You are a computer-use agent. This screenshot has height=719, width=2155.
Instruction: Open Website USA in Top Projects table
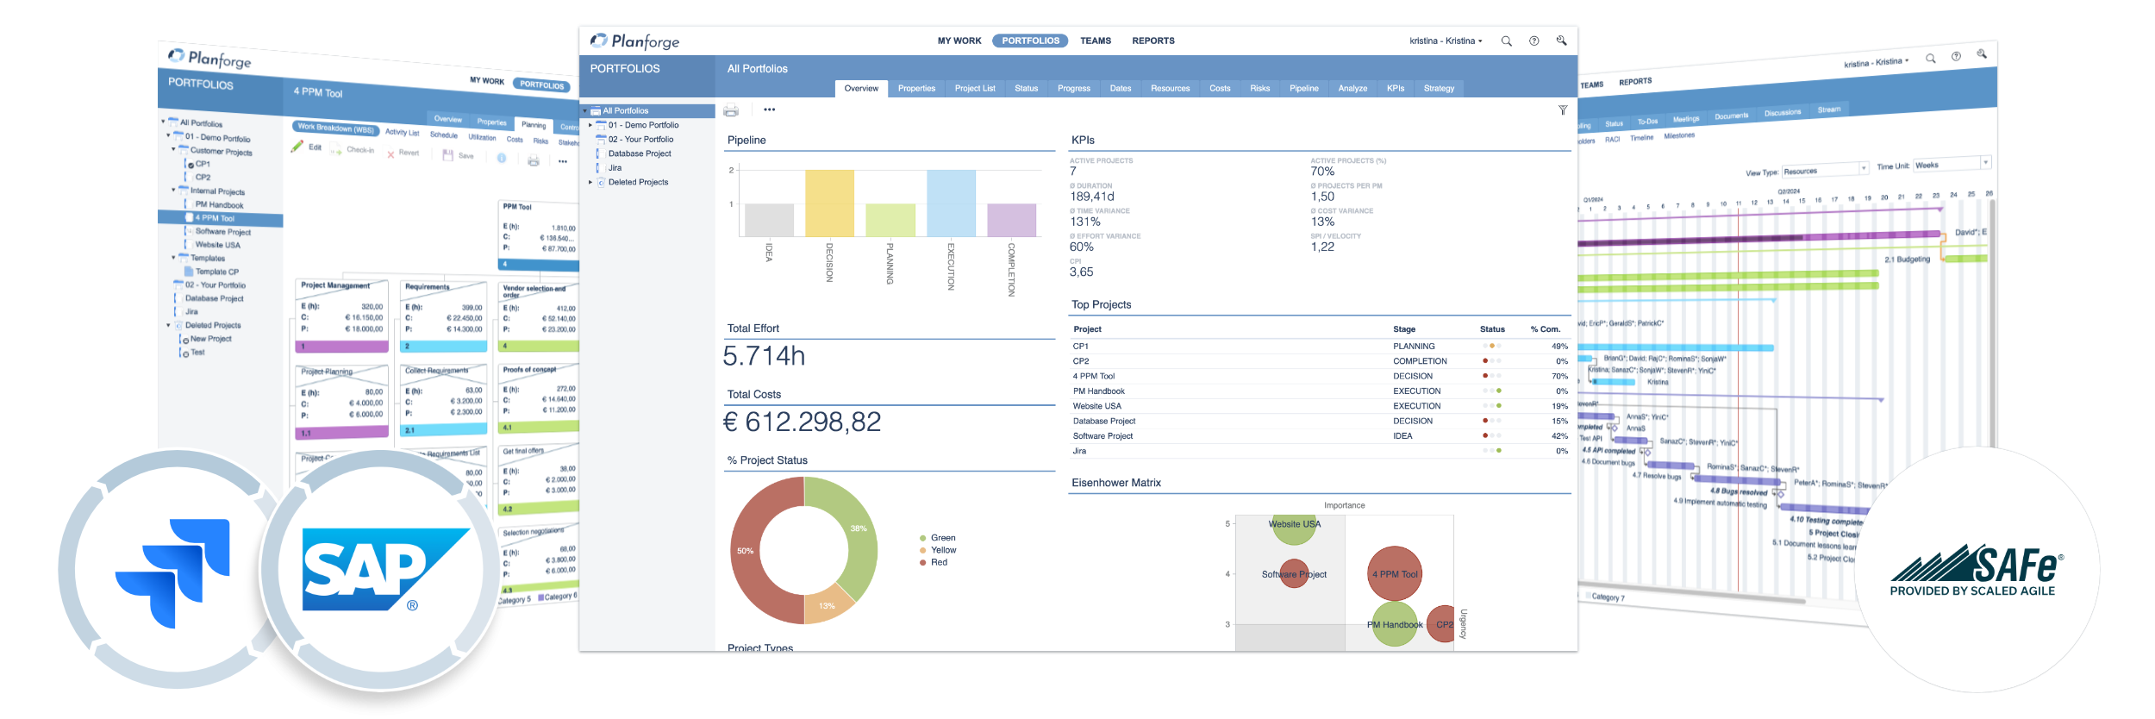coord(1096,406)
